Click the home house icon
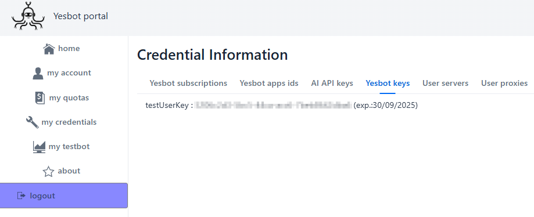Viewport: 534px width, 217px height. [49, 49]
